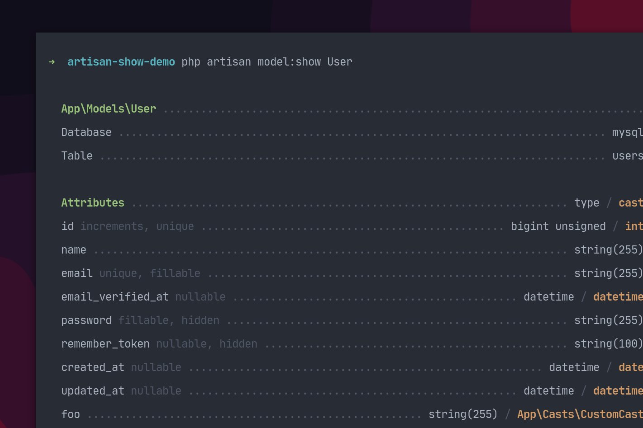Click the 'artisan-show-demo' directory name
The width and height of the screenshot is (643, 428).
coord(121,62)
